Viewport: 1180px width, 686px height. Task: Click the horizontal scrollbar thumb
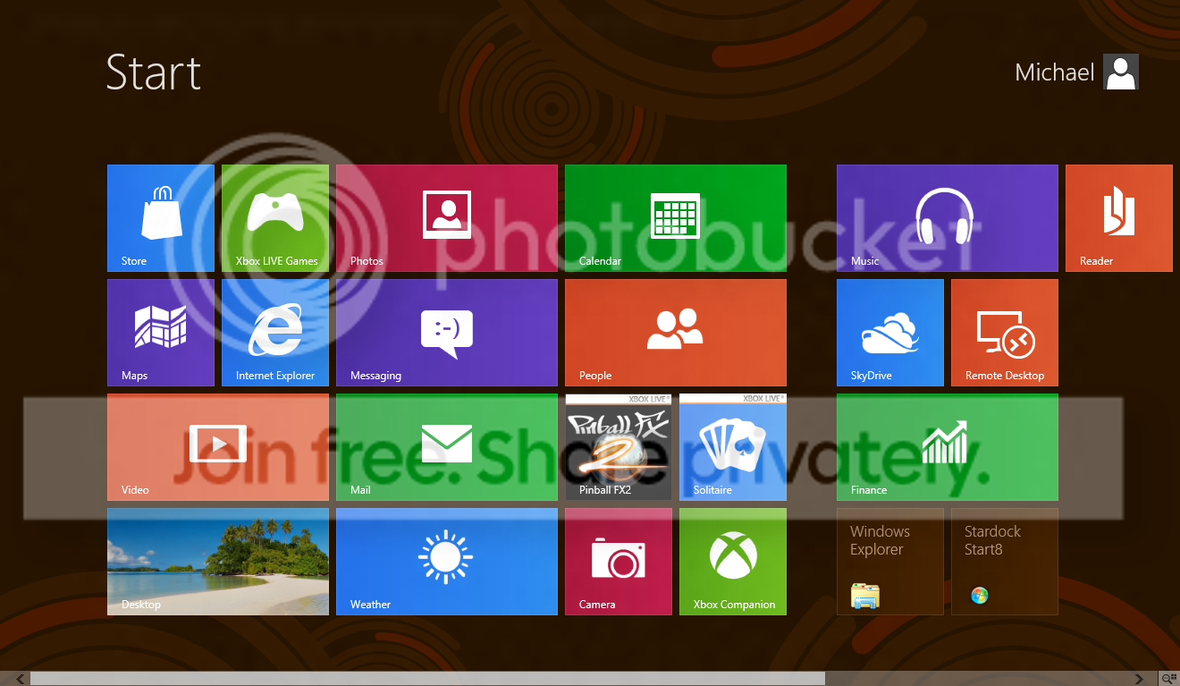click(427, 679)
